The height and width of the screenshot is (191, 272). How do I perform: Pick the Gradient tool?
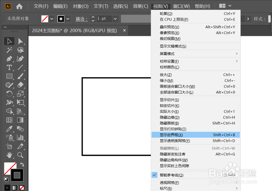click(x=20, y=120)
